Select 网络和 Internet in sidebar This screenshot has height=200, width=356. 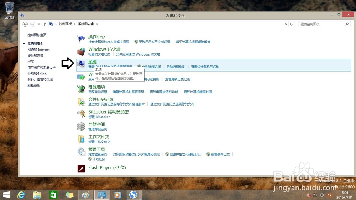coord(38,49)
